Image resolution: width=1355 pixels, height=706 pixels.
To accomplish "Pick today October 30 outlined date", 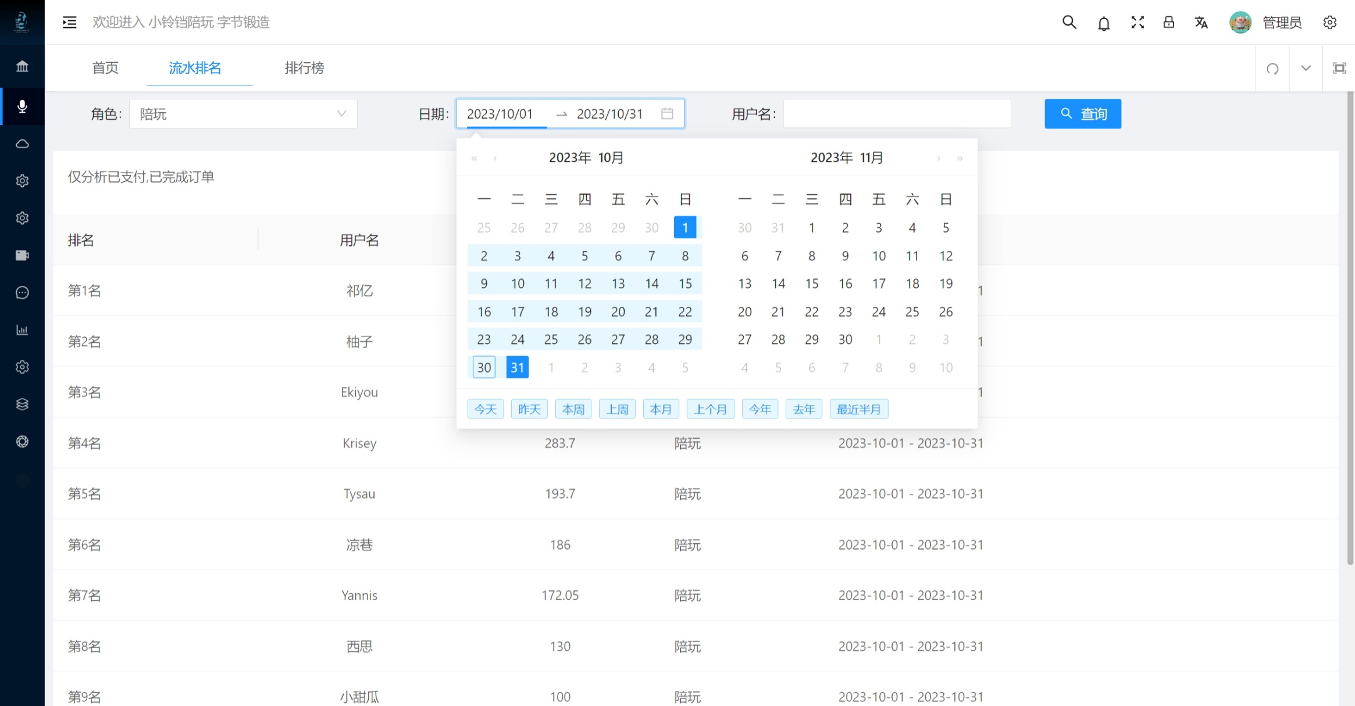I will tap(484, 367).
